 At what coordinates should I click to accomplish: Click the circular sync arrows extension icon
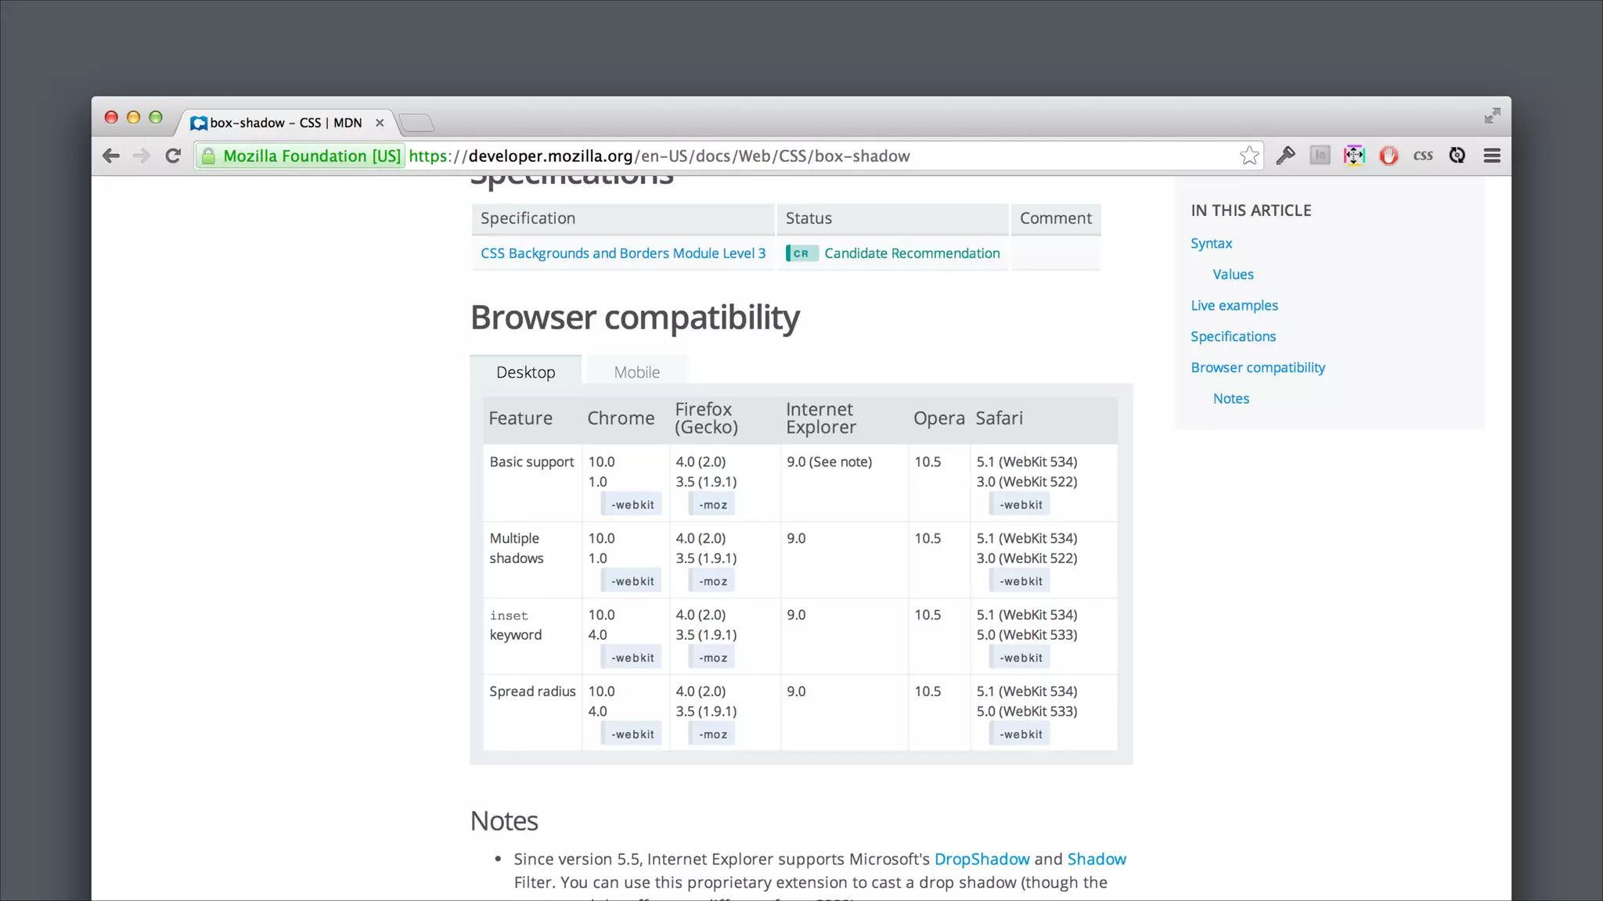click(x=1457, y=156)
